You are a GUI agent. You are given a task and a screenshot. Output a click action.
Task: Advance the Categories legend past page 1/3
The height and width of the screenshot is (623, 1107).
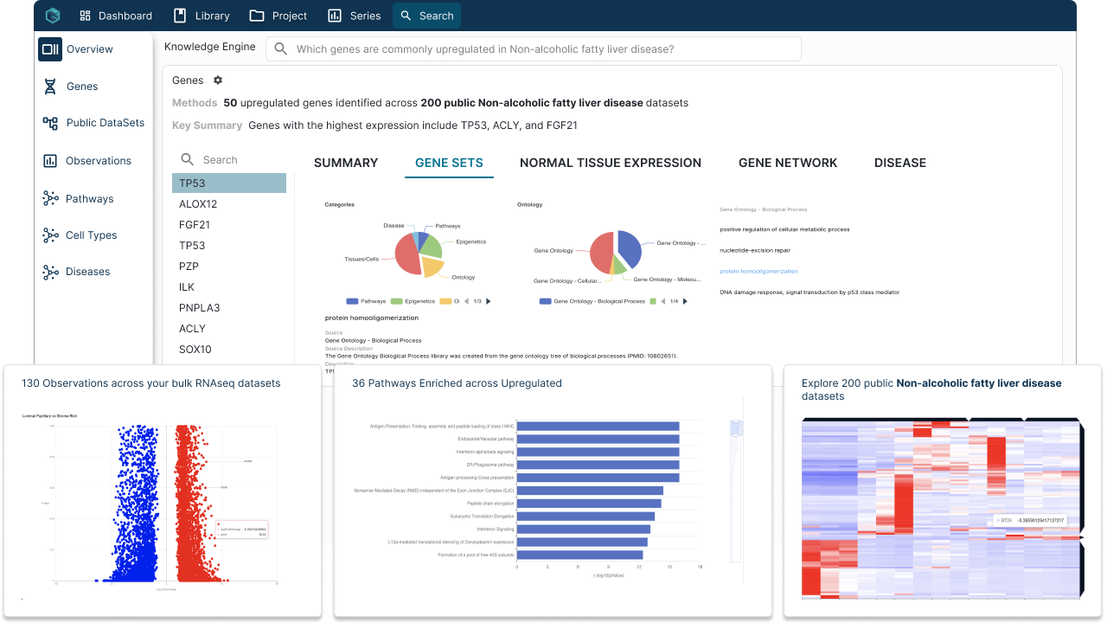click(x=489, y=301)
